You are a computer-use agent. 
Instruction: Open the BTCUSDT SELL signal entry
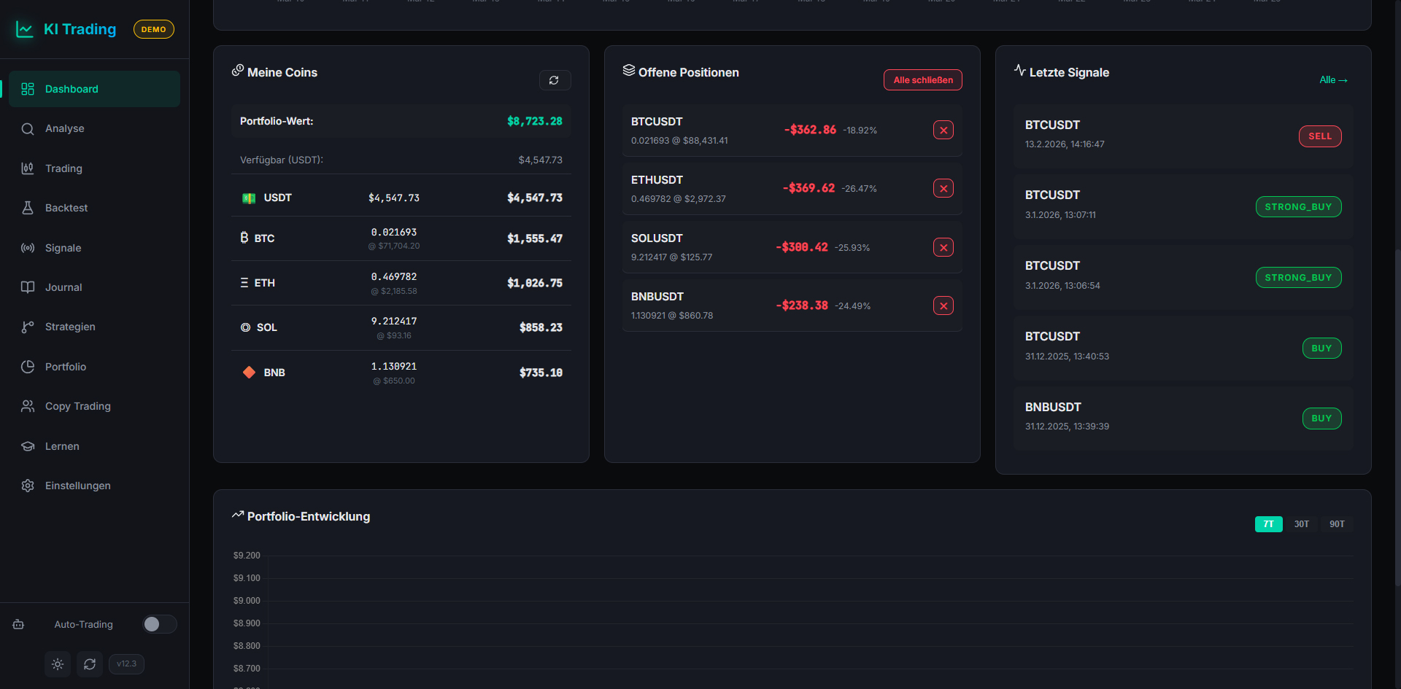point(1182,136)
